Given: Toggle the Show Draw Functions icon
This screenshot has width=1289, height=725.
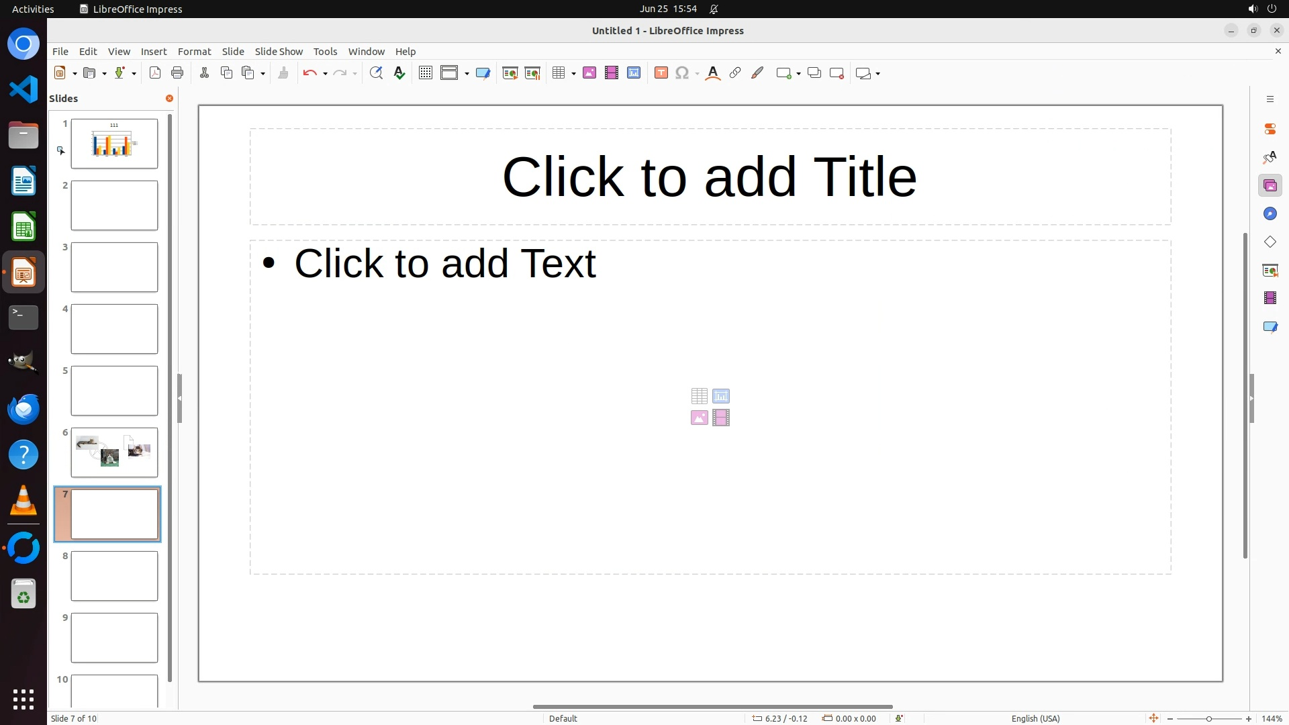Looking at the screenshot, I should [757, 73].
